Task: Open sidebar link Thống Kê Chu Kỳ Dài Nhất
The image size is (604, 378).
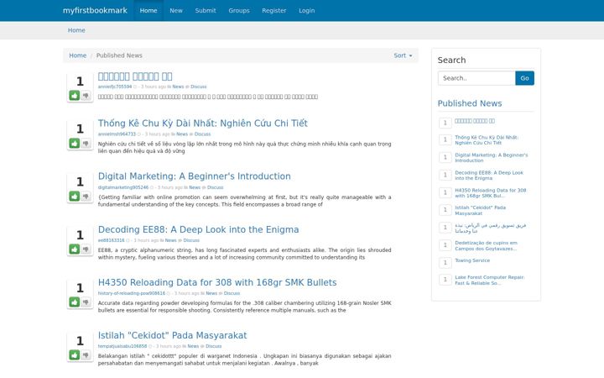Action: (x=487, y=140)
